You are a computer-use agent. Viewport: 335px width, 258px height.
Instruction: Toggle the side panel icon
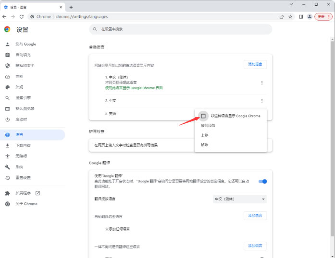click(x=301, y=17)
